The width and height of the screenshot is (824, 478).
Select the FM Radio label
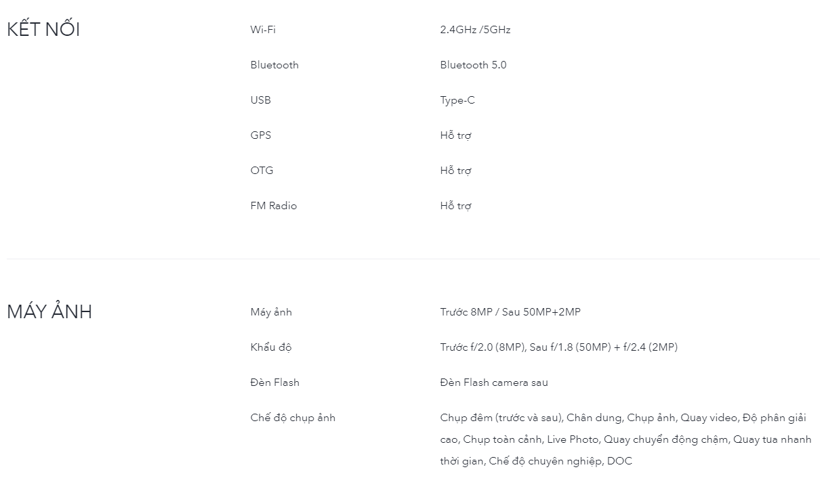(274, 206)
